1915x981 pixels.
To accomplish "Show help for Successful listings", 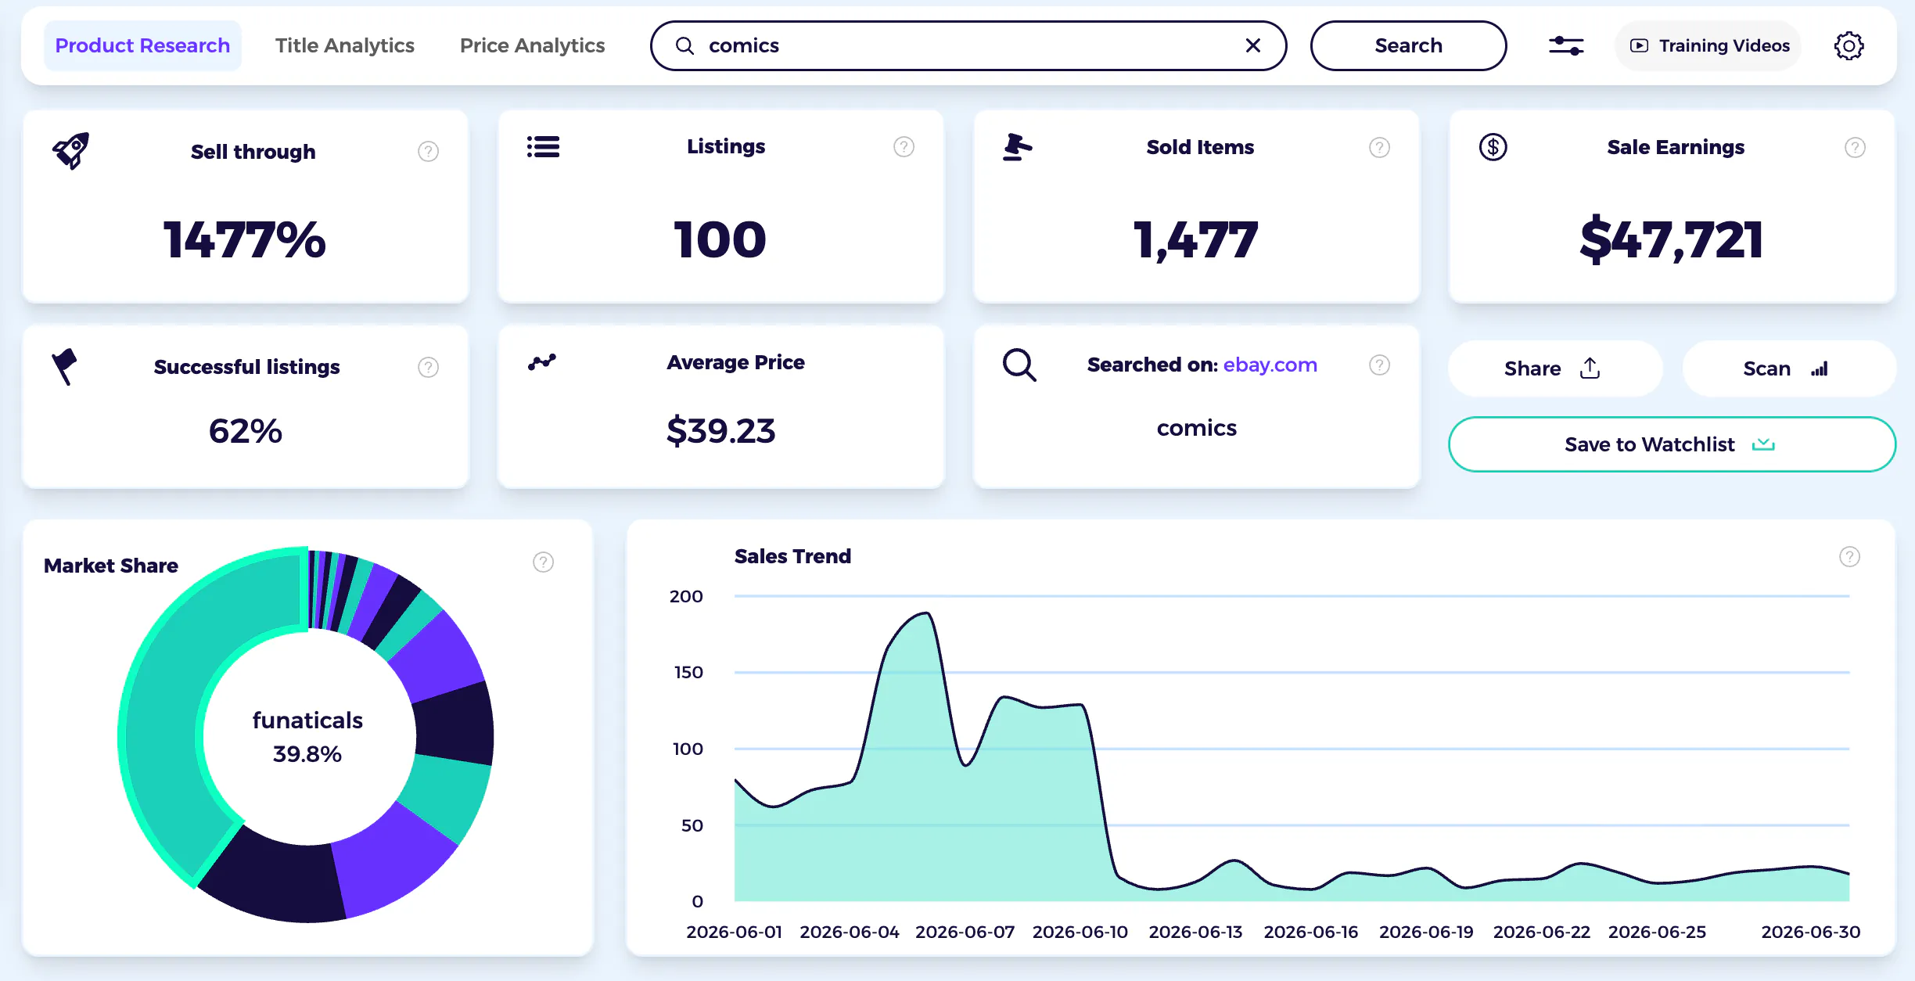I will tap(428, 367).
